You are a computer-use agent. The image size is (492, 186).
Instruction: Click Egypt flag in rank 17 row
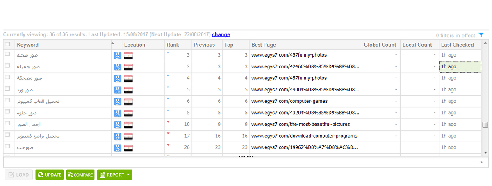coord(128,136)
